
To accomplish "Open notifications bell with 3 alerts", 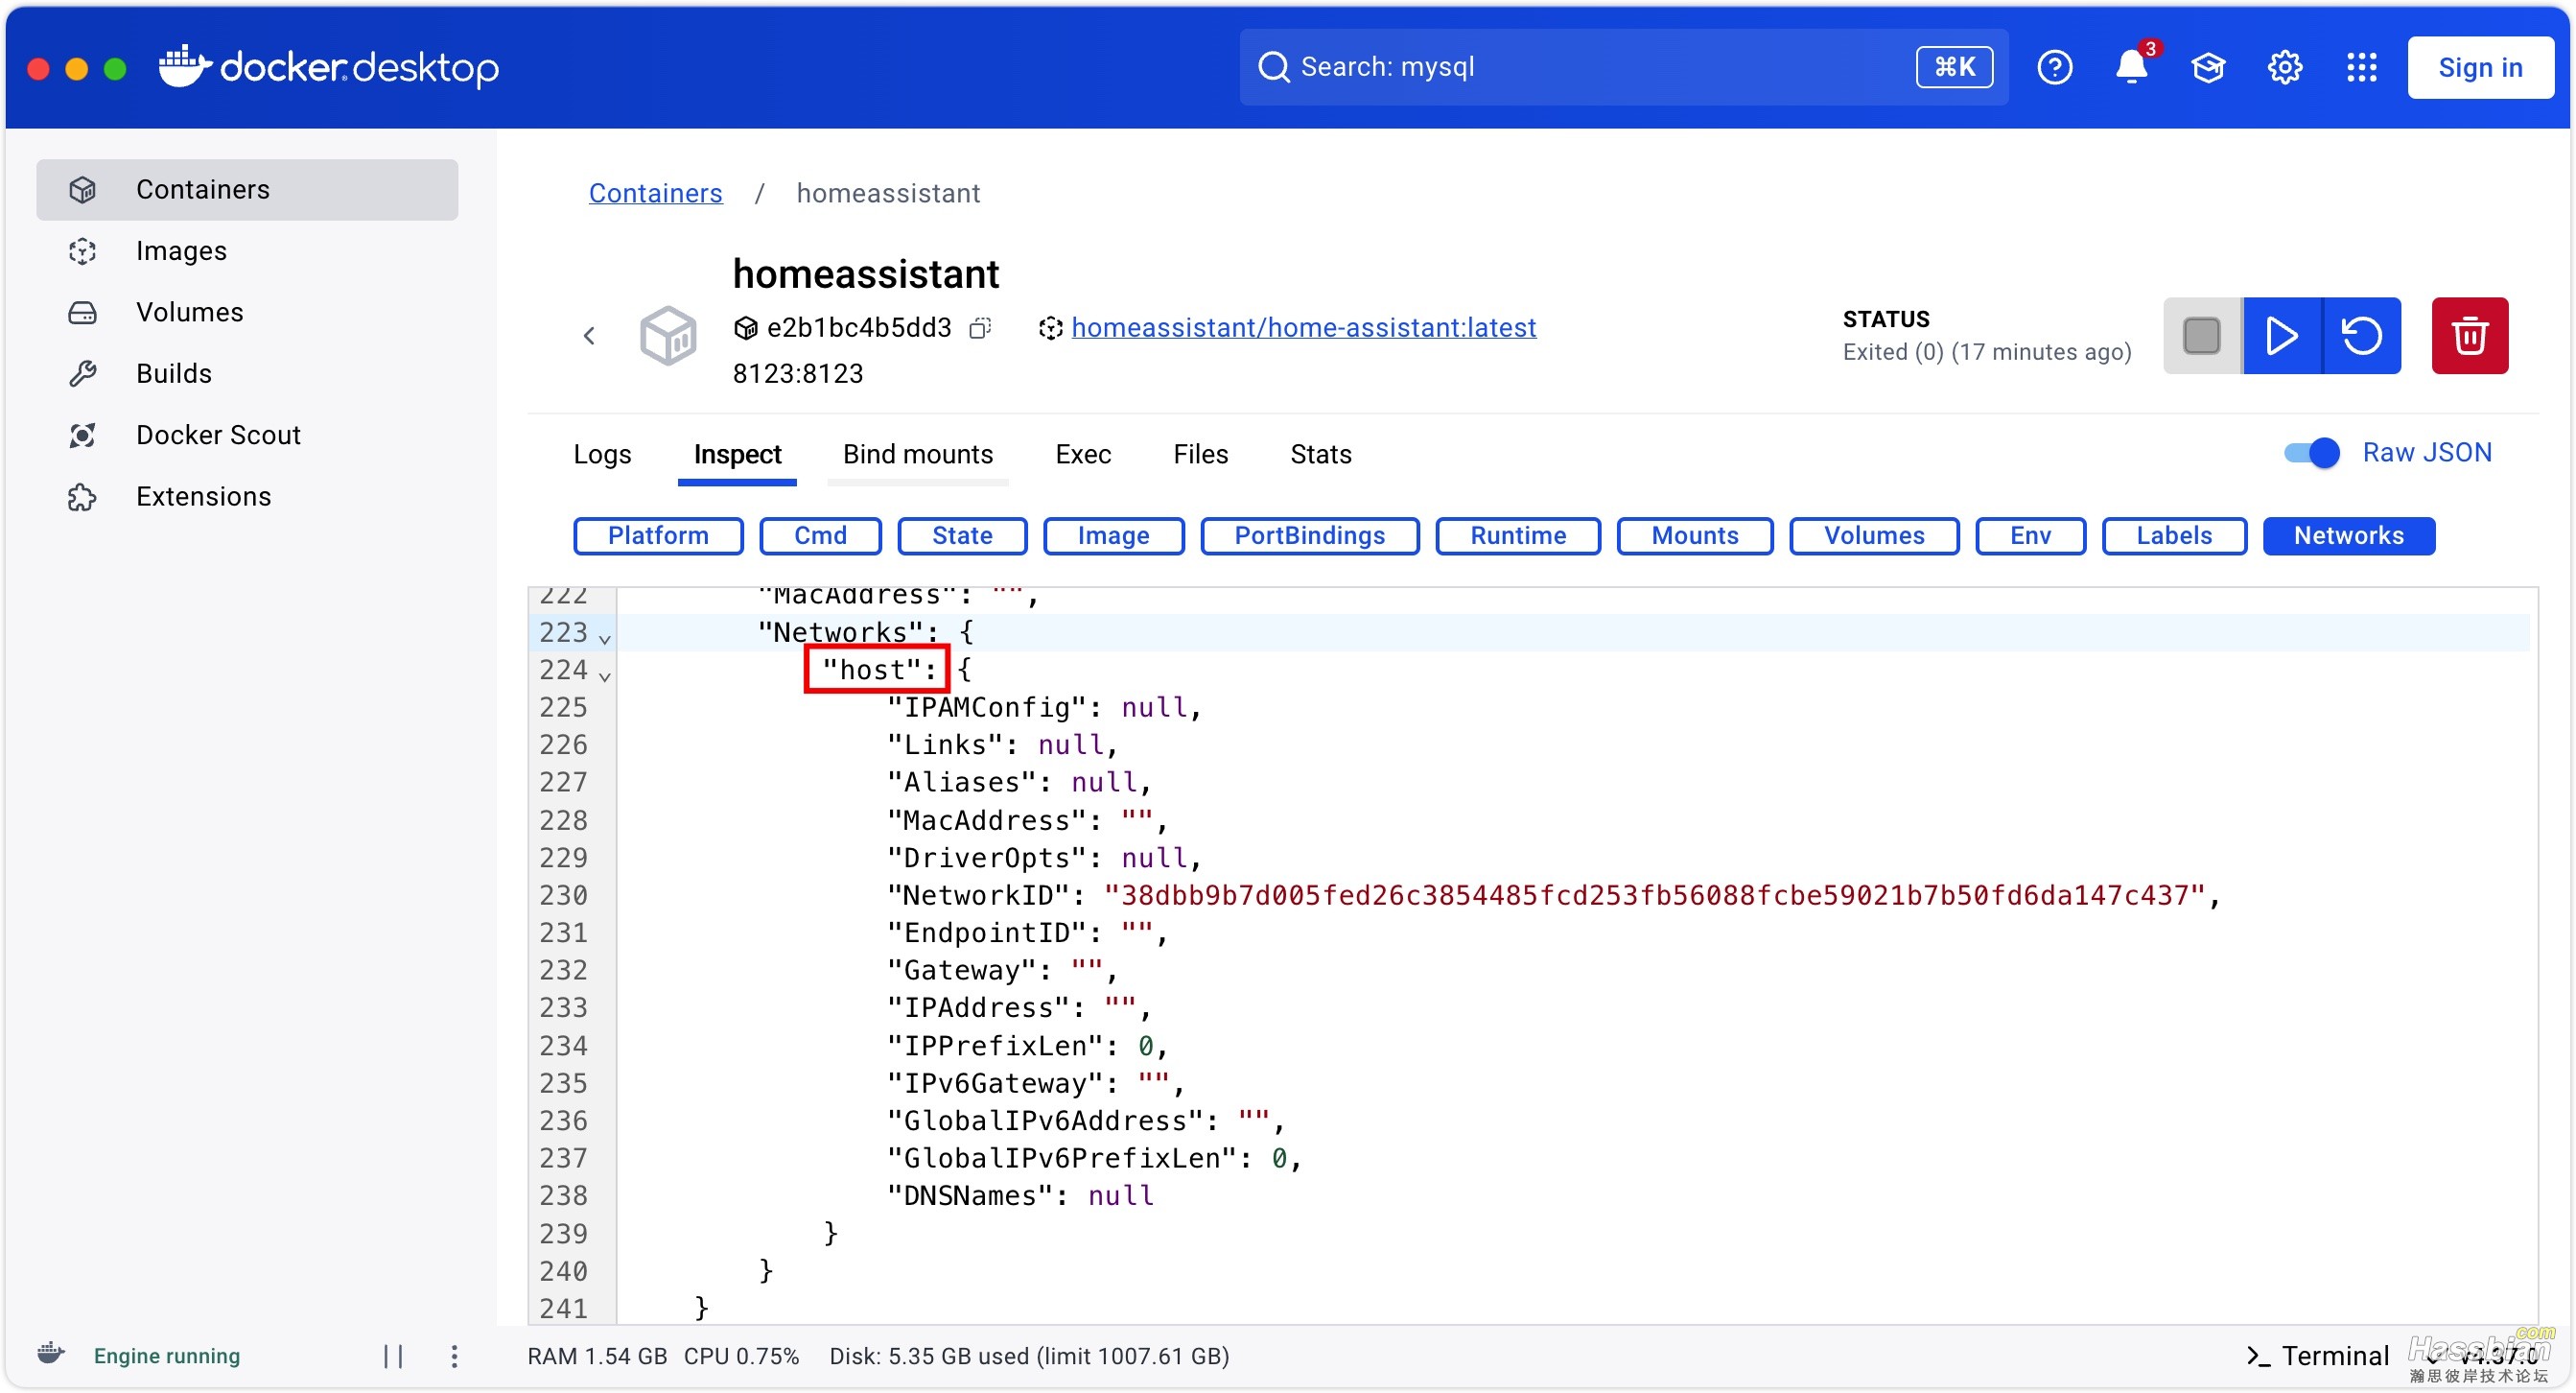I will pos(2131,67).
